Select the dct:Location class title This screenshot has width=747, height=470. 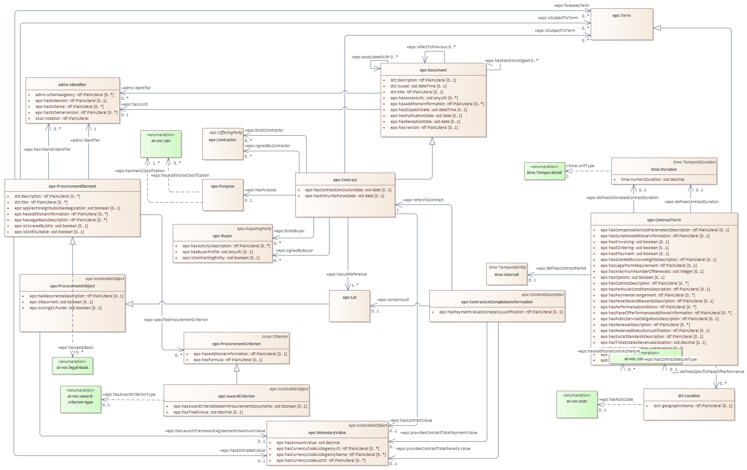click(x=689, y=396)
